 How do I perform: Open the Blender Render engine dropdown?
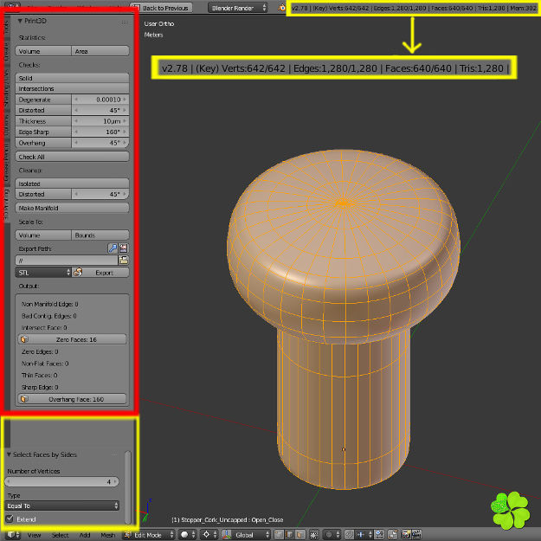tap(237, 8)
